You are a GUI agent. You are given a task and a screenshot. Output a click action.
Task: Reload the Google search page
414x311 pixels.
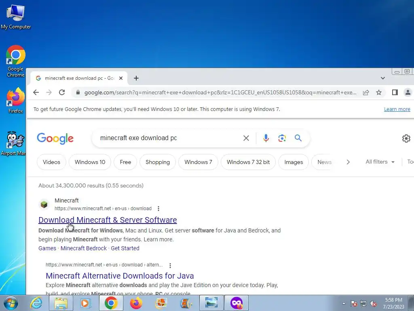click(x=62, y=92)
